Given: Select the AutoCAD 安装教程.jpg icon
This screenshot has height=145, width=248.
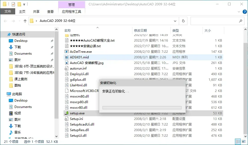Looking at the screenshot, I should [66, 63].
